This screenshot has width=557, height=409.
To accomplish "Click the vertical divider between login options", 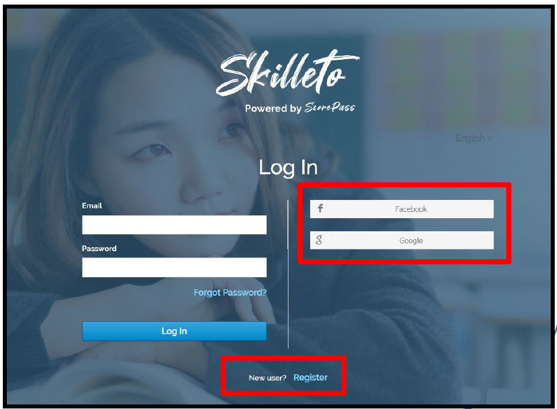I will click(288, 274).
